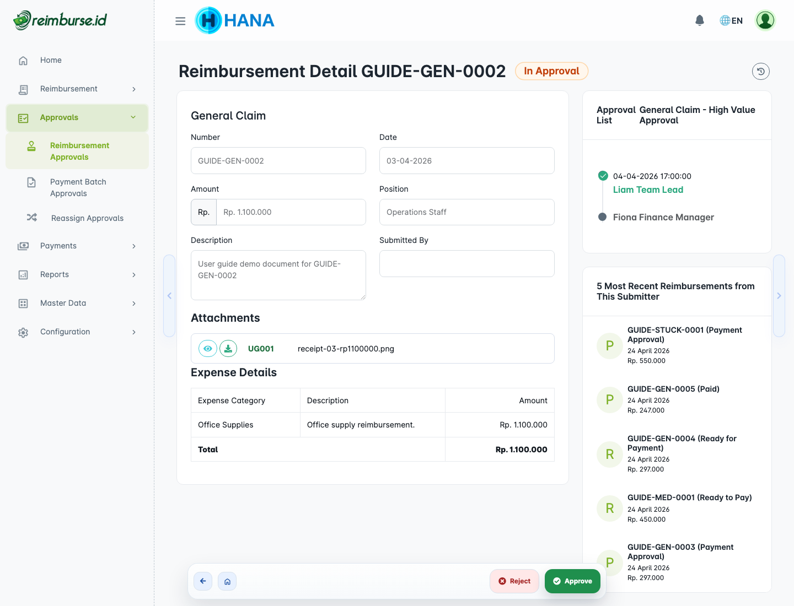Download the receipt-03 attachment
The height and width of the screenshot is (606, 794).
tap(228, 348)
